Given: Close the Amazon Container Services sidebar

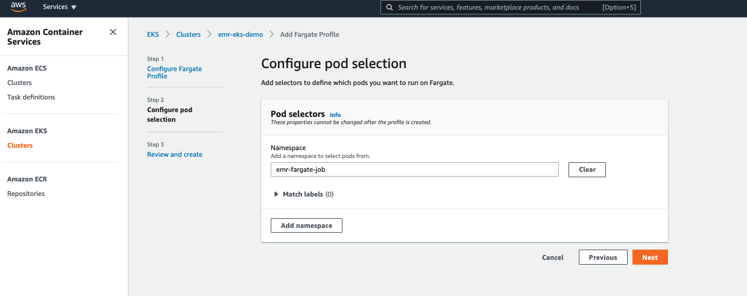Looking at the screenshot, I should click(x=113, y=32).
